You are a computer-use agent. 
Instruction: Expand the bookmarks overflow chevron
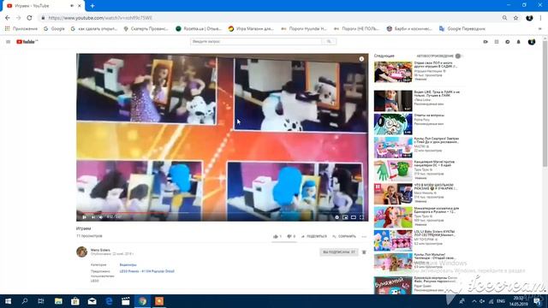[540, 29]
